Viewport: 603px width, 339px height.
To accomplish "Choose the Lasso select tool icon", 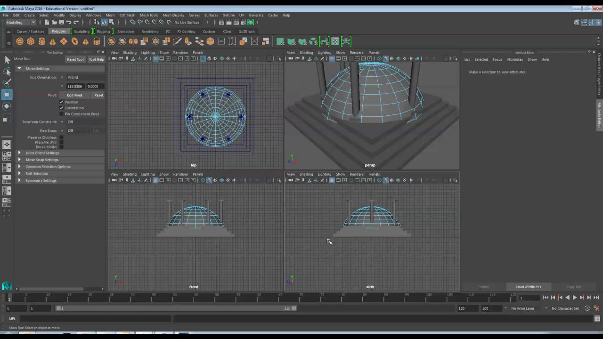I will 7,71.
